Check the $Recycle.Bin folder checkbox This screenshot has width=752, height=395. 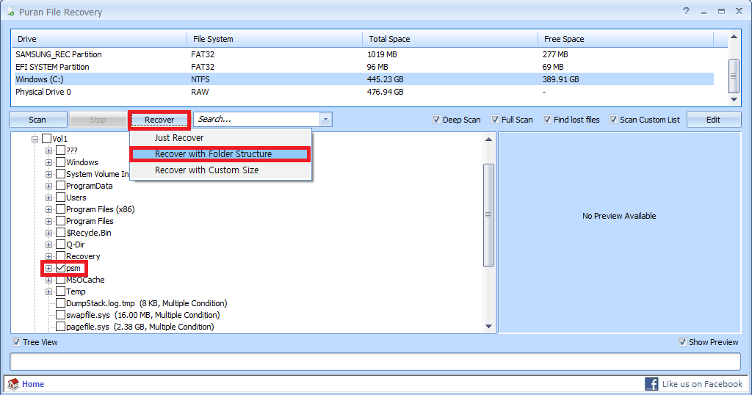(x=60, y=233)
